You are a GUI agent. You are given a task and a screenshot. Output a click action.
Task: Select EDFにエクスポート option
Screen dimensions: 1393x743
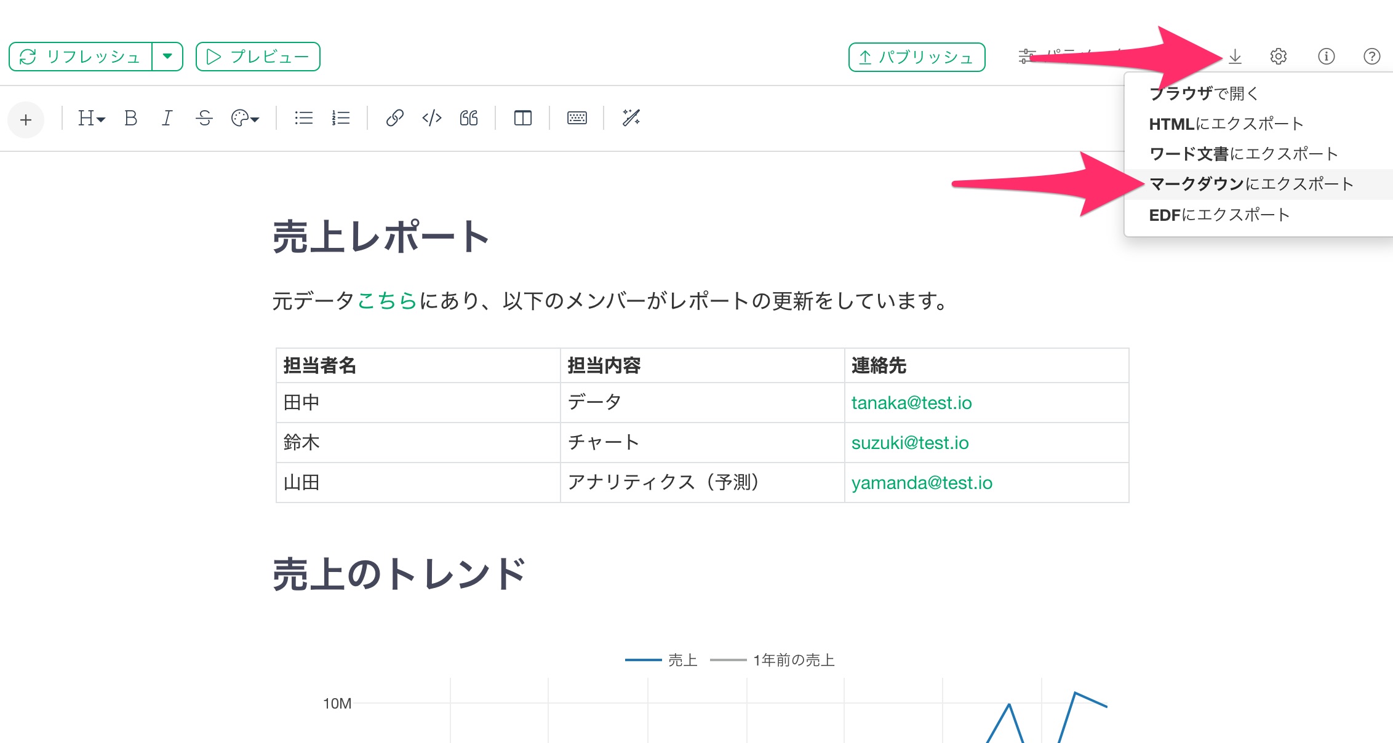tap(1219, 215)
